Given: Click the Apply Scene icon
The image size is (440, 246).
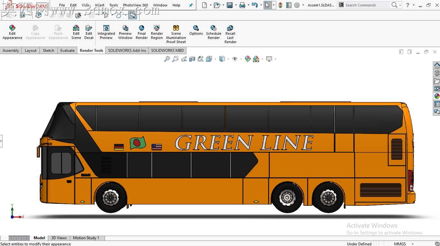Looking at the screenshot, I should pos(256,59).
